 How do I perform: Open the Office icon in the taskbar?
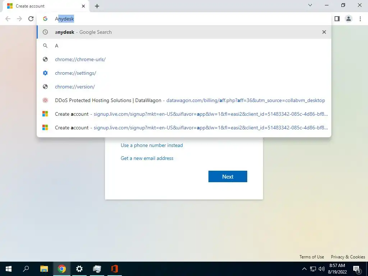click(x=115, y=269)
